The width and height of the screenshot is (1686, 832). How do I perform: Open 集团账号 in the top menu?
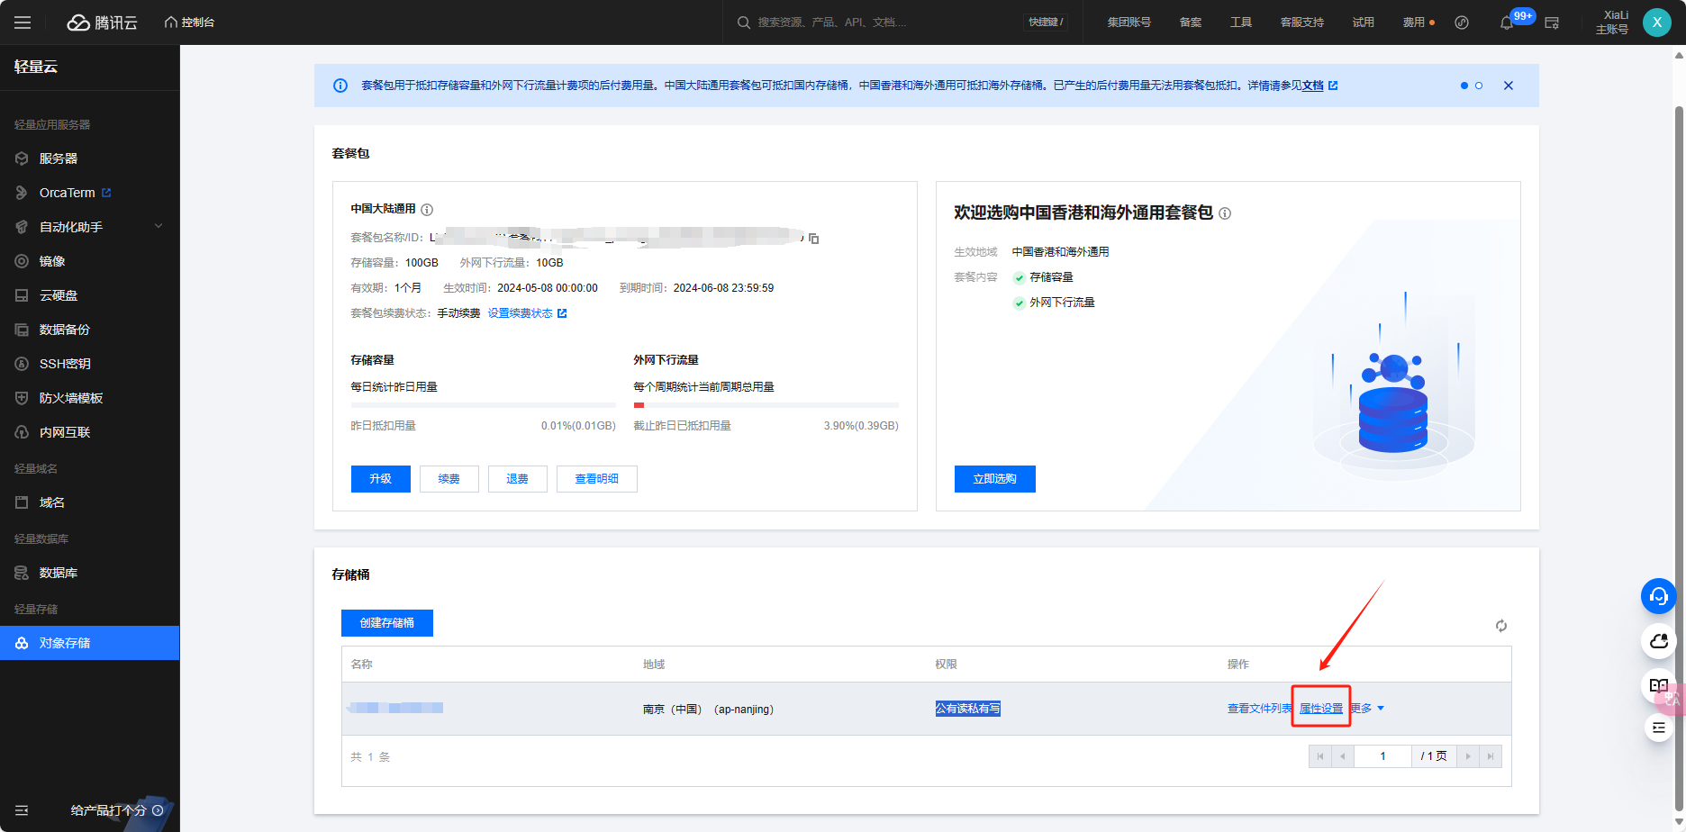1129,23
